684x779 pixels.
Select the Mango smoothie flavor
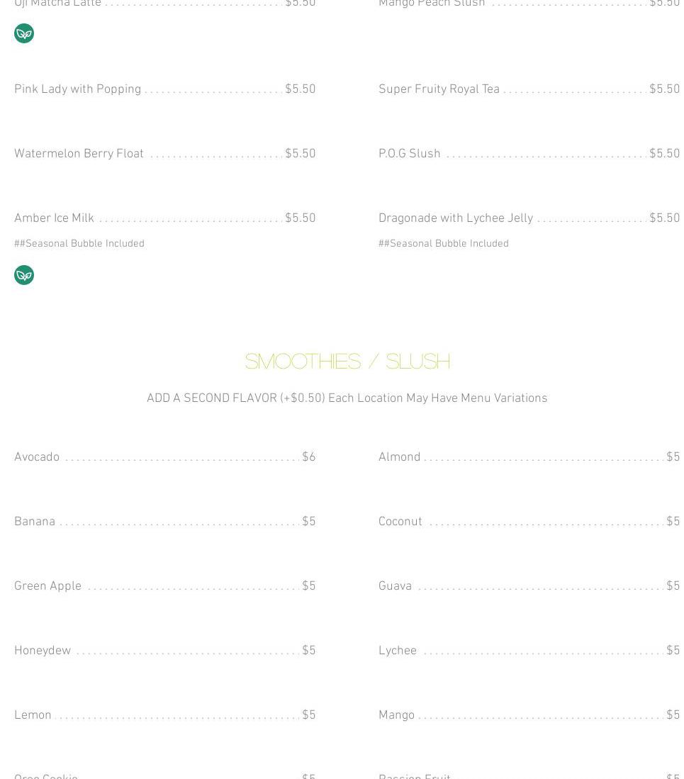tap(397, 715)
